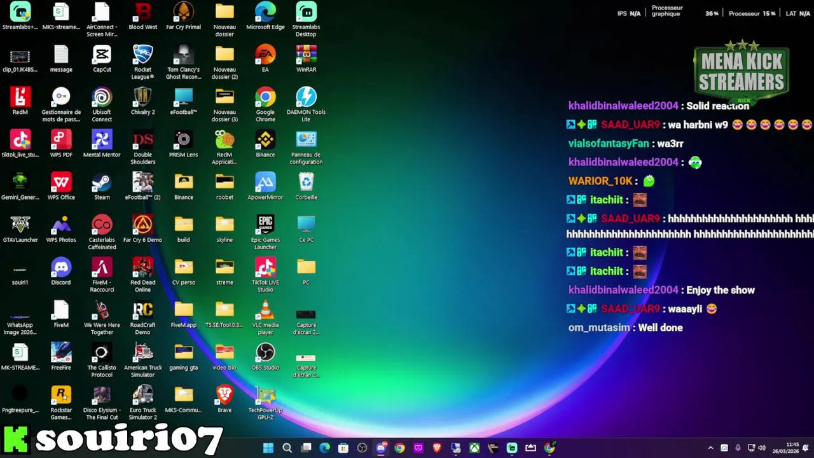814x458 pixels.
Task: Open the EA app desktop icon
Action: tap(265, 59)
